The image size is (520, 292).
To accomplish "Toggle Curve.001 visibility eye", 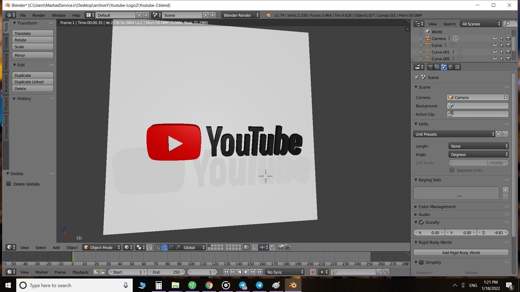I will [x=495, y=52].
